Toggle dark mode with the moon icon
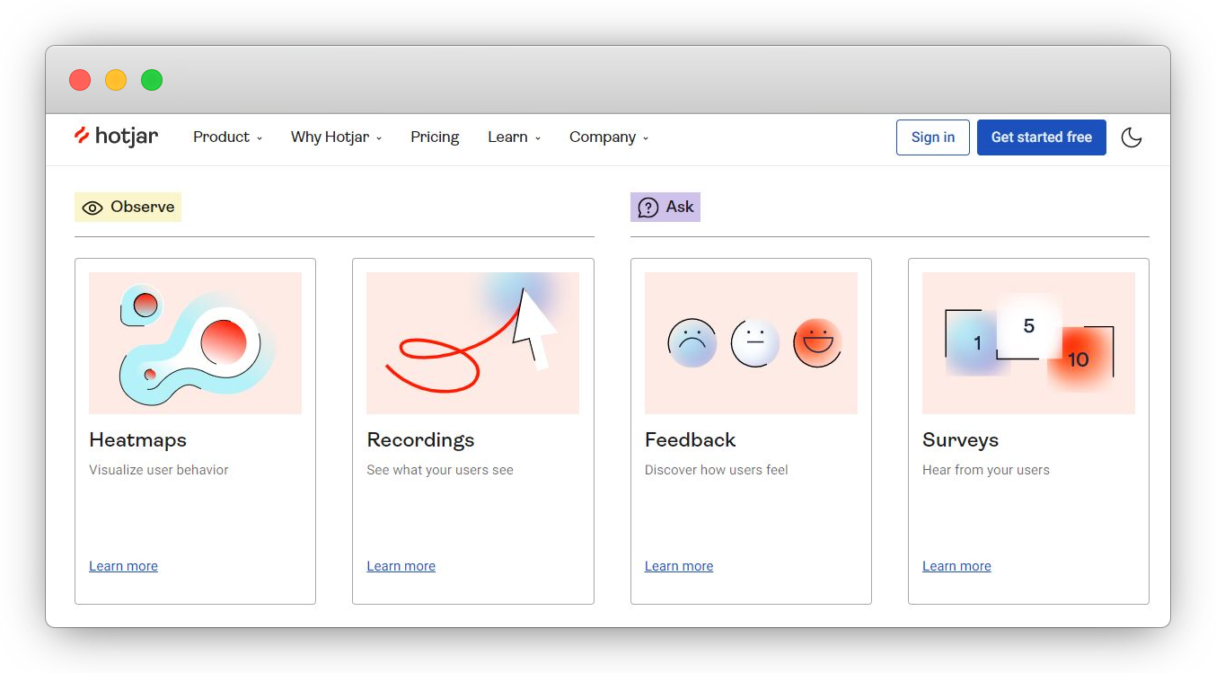Screen dimensions: 1216x673 coord(1132,137)
